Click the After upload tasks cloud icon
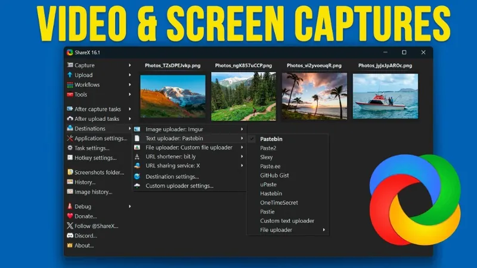Viewport: 477px width, 268px height. click(x=70, y=119)
